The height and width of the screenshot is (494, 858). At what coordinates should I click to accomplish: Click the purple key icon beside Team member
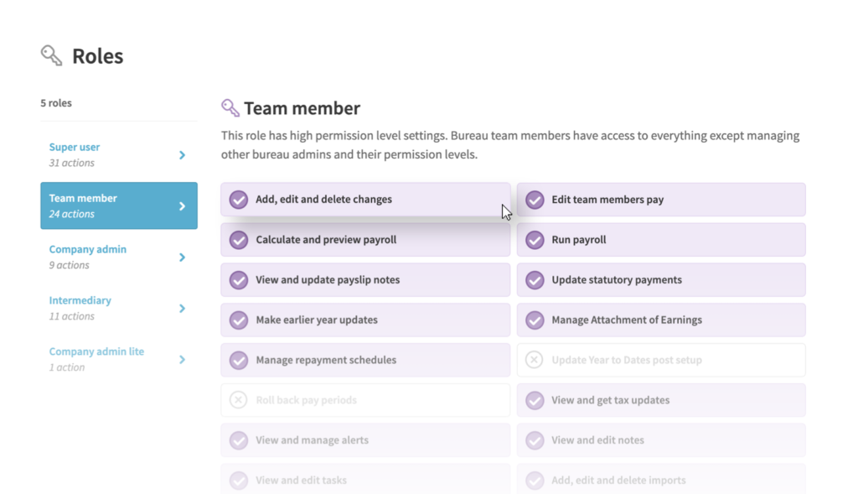230,107
